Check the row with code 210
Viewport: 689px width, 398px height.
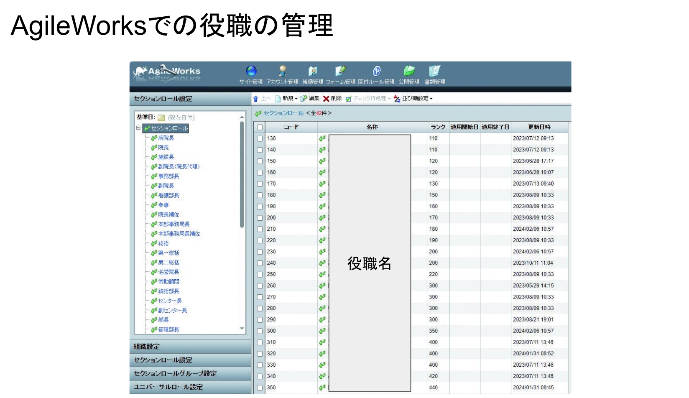click(x=260, y=229)
